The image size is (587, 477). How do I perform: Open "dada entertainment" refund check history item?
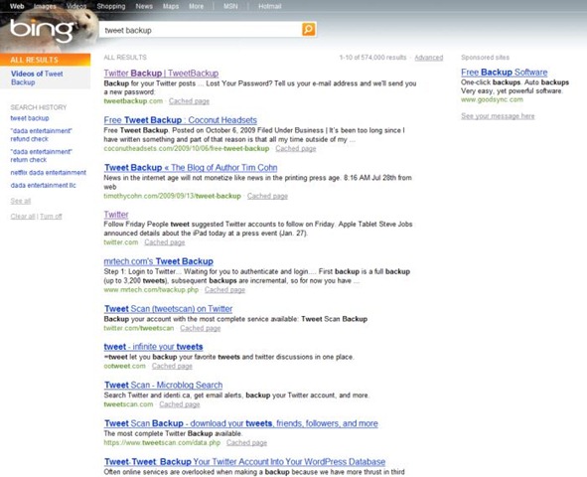coord(41,135)
